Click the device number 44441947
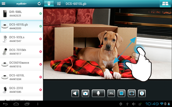 point(15,41)
